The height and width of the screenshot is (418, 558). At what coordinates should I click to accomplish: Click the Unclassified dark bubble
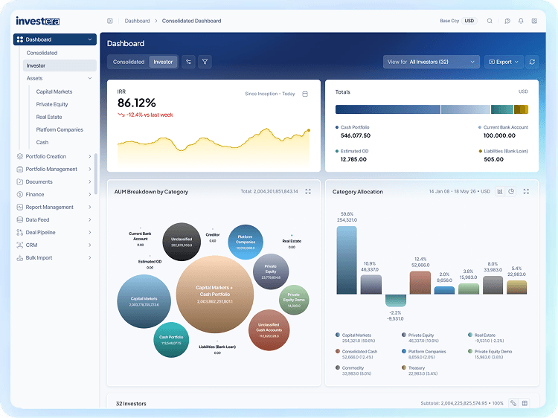(182, 242)
